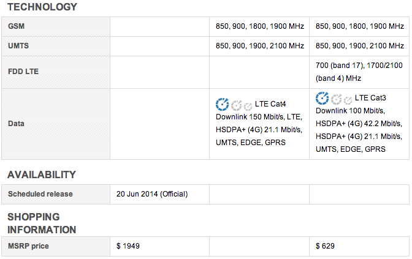Viewport: 412px width, 259px height.
Task: Click the blue speed gauge icon beside LTE Cat3
Action: coord(322,97)
